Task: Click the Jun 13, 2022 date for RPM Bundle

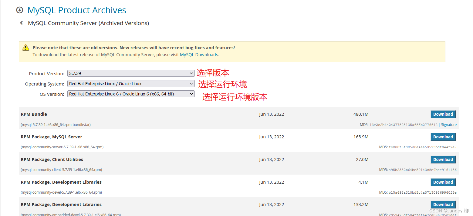Action: (272, 114)
